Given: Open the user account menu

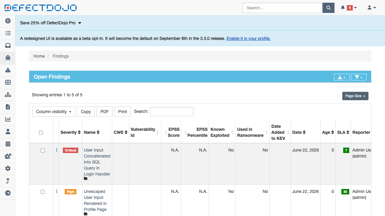Looking at the screenshot, I should [x=372, y=8].
